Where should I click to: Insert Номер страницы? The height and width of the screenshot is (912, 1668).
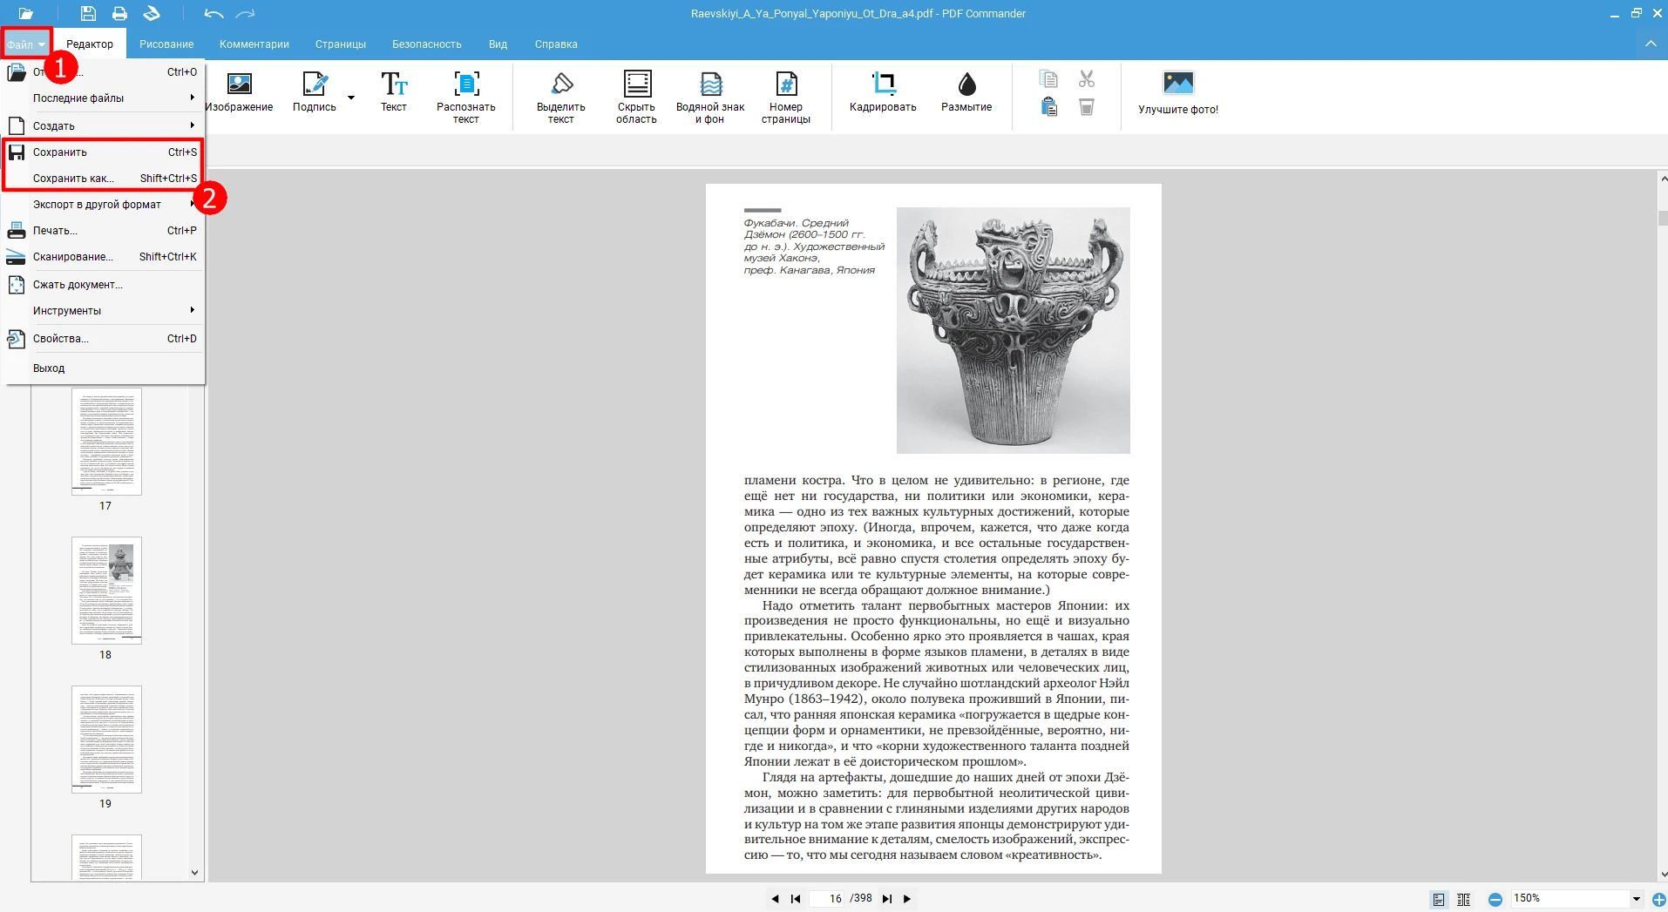pyautogui.click(x=786, y=97)
